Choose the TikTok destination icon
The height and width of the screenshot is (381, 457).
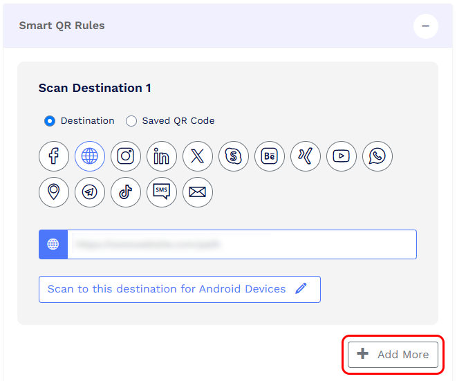pyautogui.click(x=126, y=192)
